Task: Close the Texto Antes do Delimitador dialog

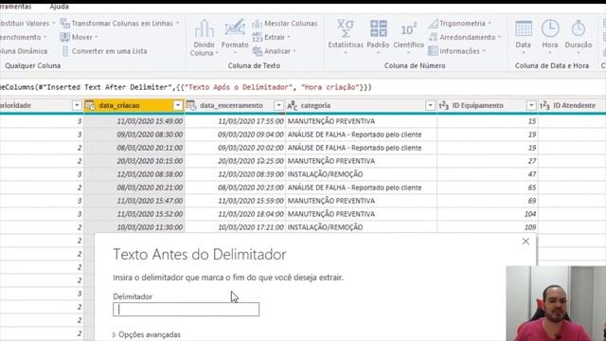Action: point(526,242)
